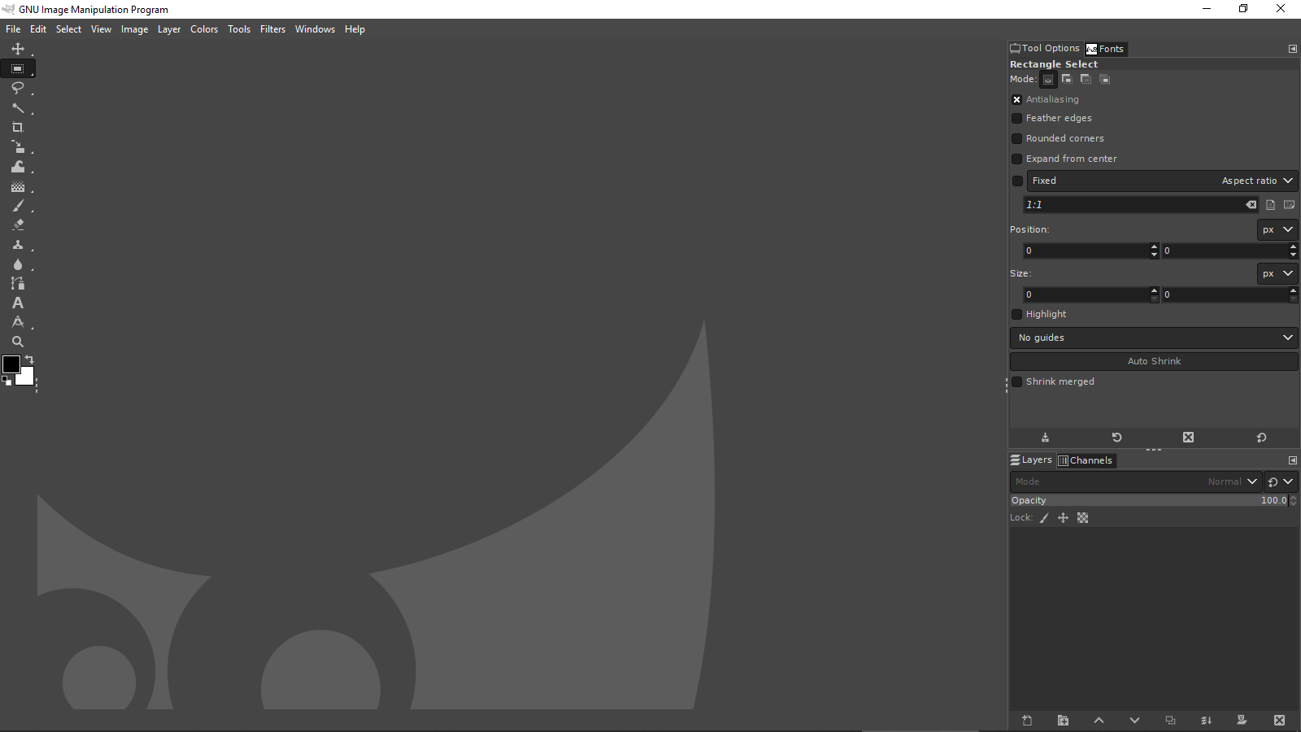The width and height of the screenshot is (1301, 732).
Task: Save tool preset in Tool Options
Action: 1045,438
